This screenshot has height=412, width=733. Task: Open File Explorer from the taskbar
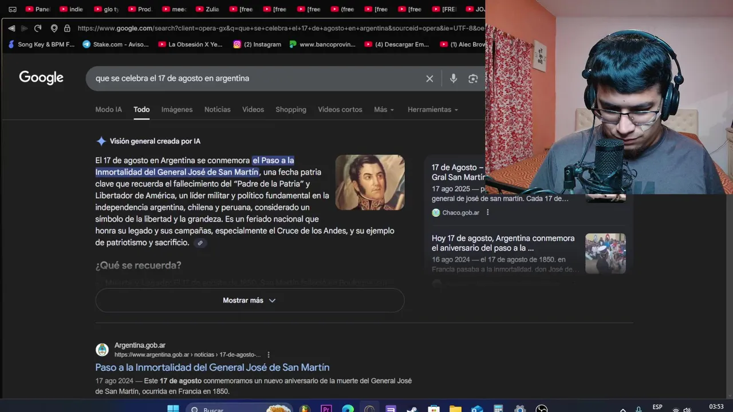coord(455,409)
